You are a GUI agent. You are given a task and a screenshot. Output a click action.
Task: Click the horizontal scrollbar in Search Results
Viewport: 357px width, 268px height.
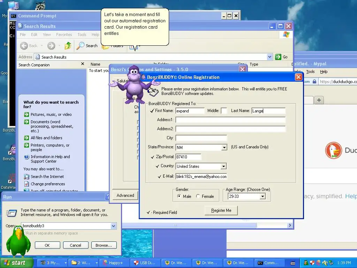click(189, 225)
